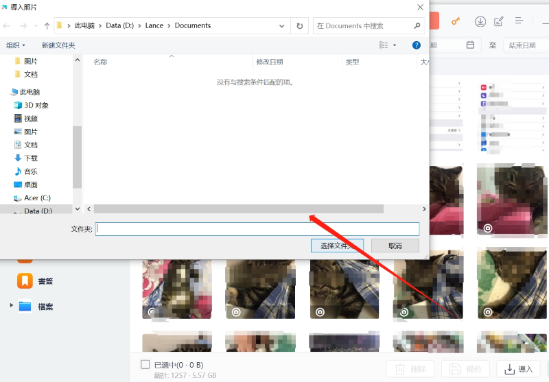Click the horizontal scrollbar left arrow

(x=89, y=209)
